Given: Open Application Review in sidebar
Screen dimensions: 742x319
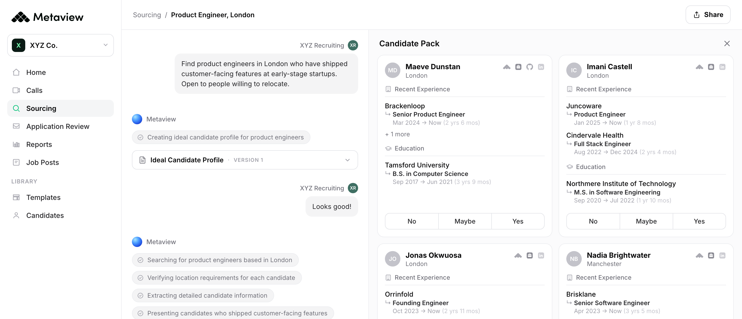Looking at the screenshot, I should click(x=61, y=126).
